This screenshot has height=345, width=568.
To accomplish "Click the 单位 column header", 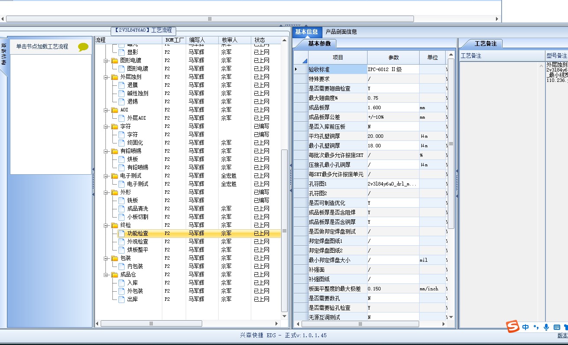I will (x=432, y=57).
